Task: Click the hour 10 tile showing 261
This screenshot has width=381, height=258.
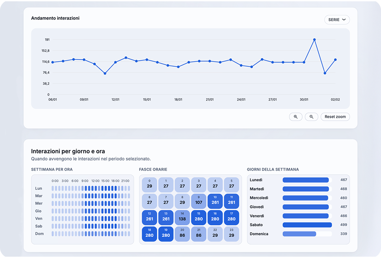Action: point(215,200)
